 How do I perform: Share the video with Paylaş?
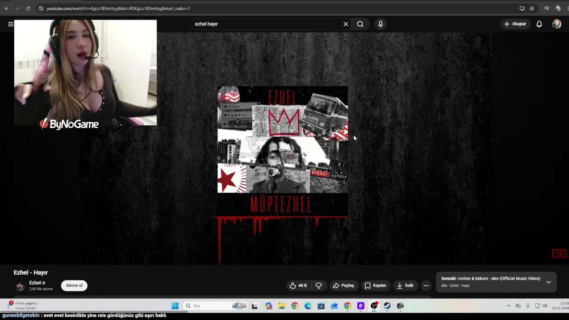[x=343, y=285]
